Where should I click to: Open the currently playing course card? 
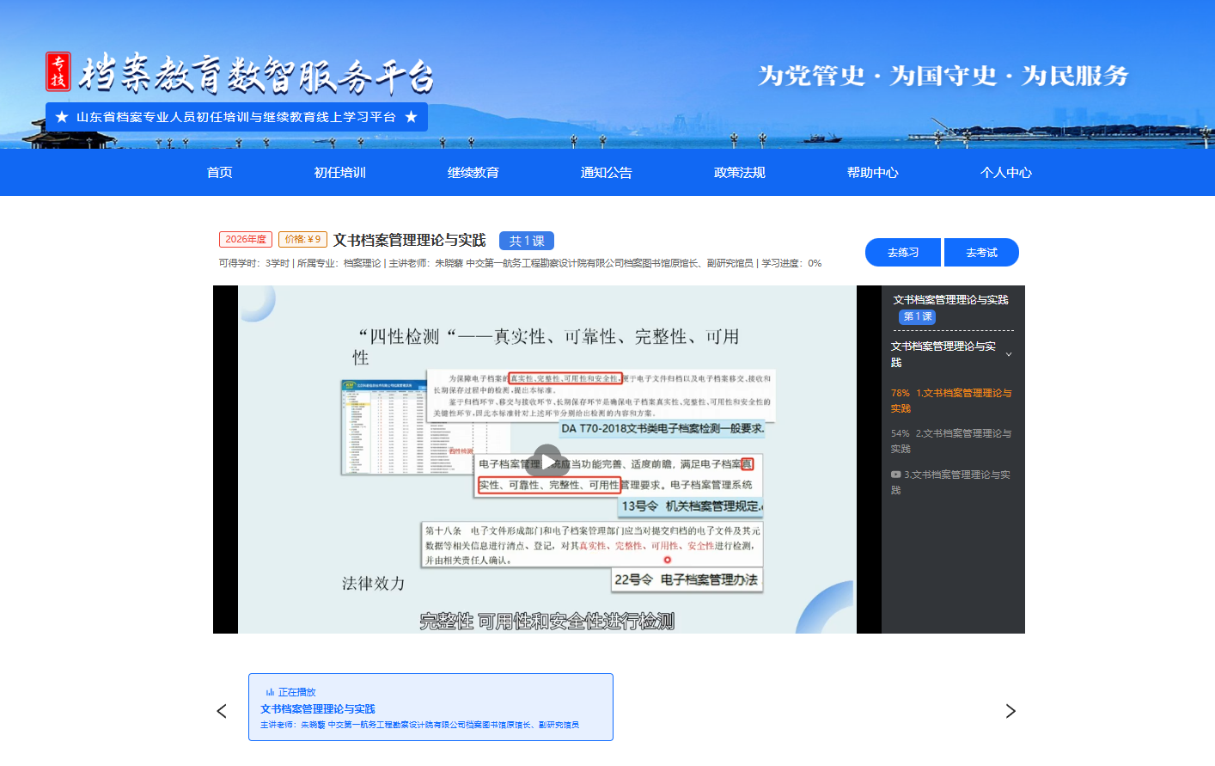[x=430, y=707]
